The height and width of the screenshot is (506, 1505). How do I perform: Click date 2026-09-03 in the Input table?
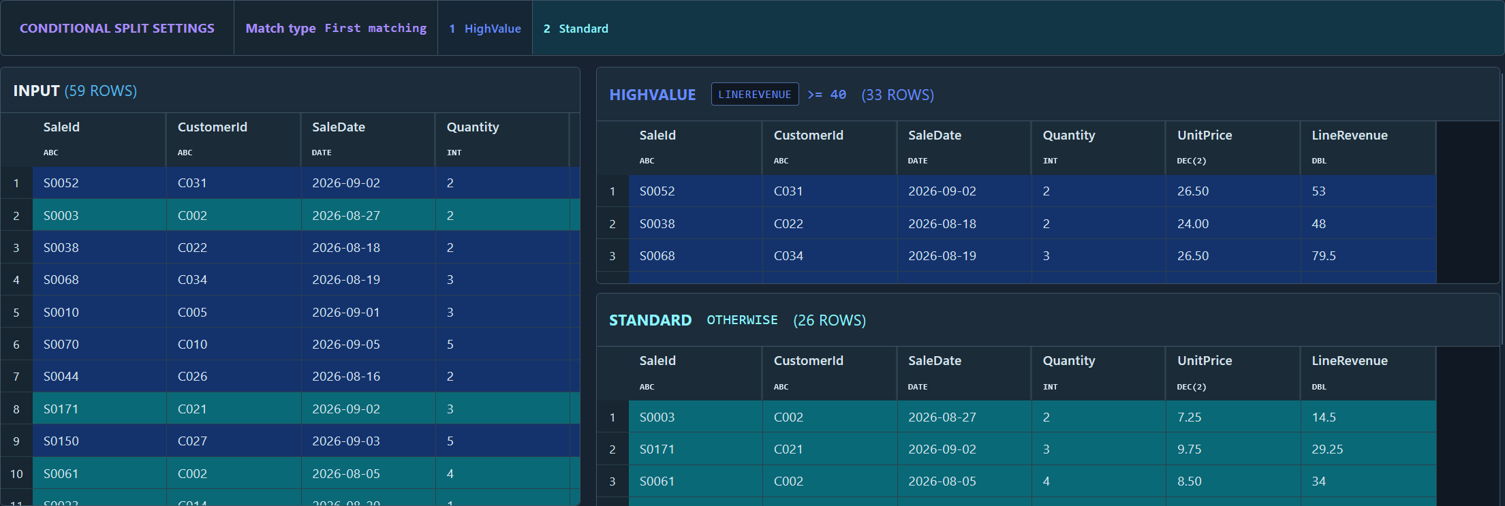pos(368,441)
